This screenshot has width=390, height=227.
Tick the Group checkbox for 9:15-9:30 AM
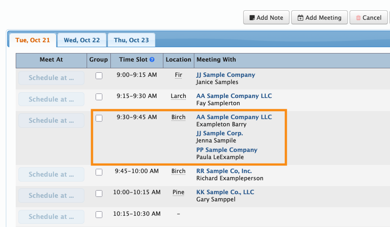(99, 97)
